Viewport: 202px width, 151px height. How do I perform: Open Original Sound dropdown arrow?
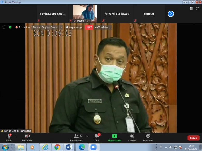point(61,27)
